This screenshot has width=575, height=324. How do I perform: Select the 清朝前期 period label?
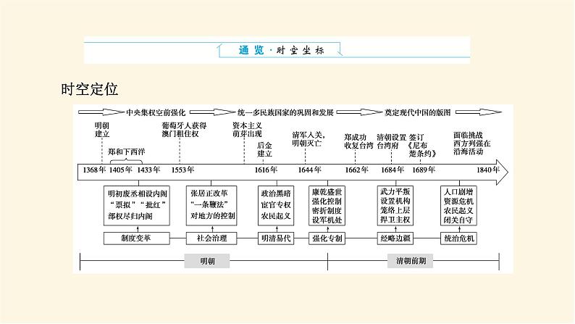pyautogui.click(x=411, y=261)
